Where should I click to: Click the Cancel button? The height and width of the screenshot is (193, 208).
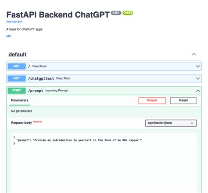pos(152,101)
